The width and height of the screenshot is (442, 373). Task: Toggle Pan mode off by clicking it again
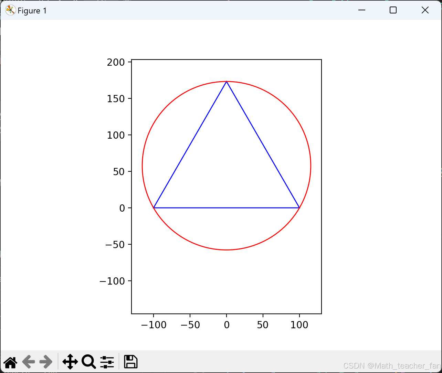(x=70, y=362)
